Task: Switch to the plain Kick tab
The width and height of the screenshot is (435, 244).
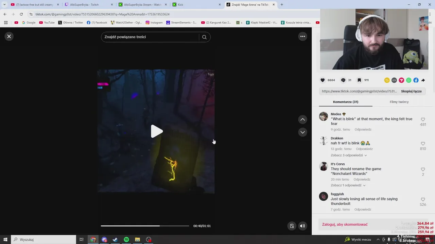Action: 197,5
